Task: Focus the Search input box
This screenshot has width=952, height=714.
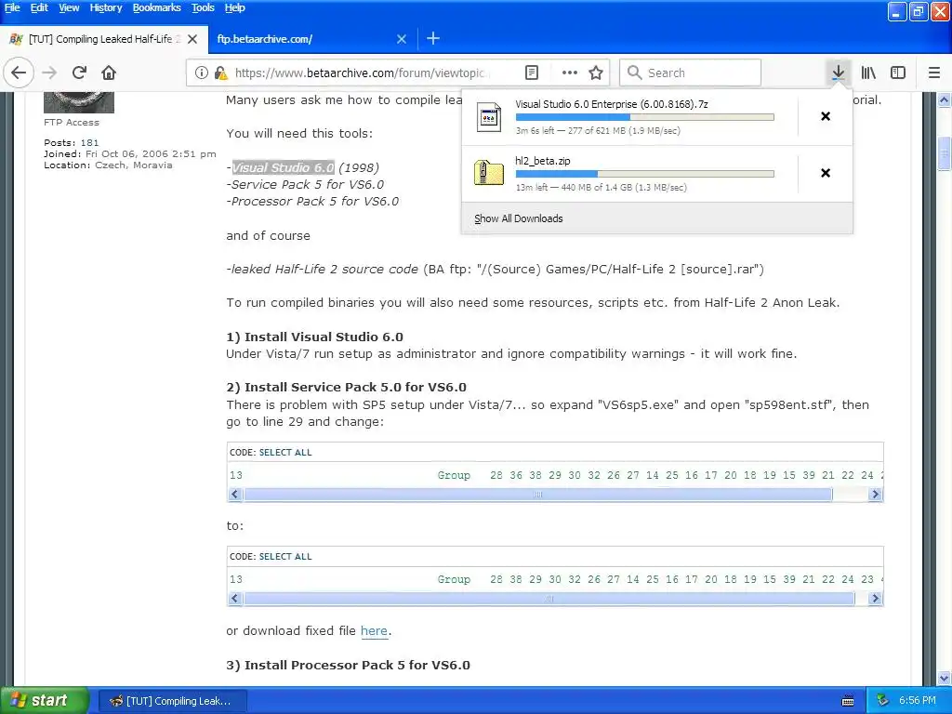Action: point(691,73)
